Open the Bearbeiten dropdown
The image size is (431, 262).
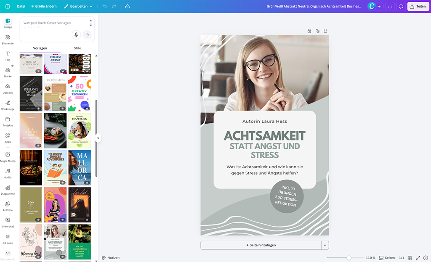coord(78,6)
